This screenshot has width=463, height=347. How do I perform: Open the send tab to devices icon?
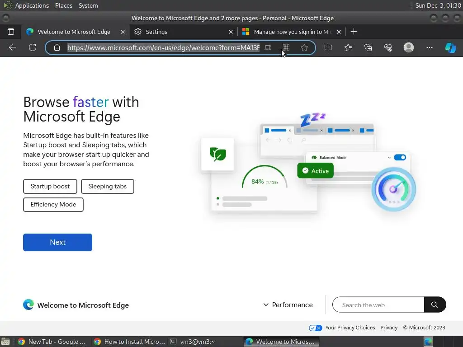(268, 47)
